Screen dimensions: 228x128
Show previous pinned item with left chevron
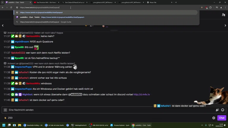click(3, 25)
